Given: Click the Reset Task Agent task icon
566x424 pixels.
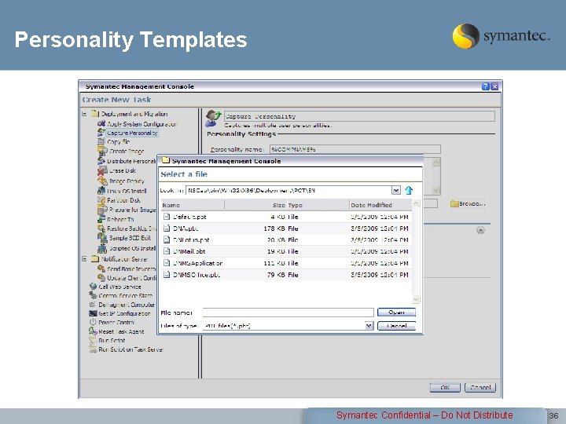Looking at the screenshot, I should tap(93, 331).
